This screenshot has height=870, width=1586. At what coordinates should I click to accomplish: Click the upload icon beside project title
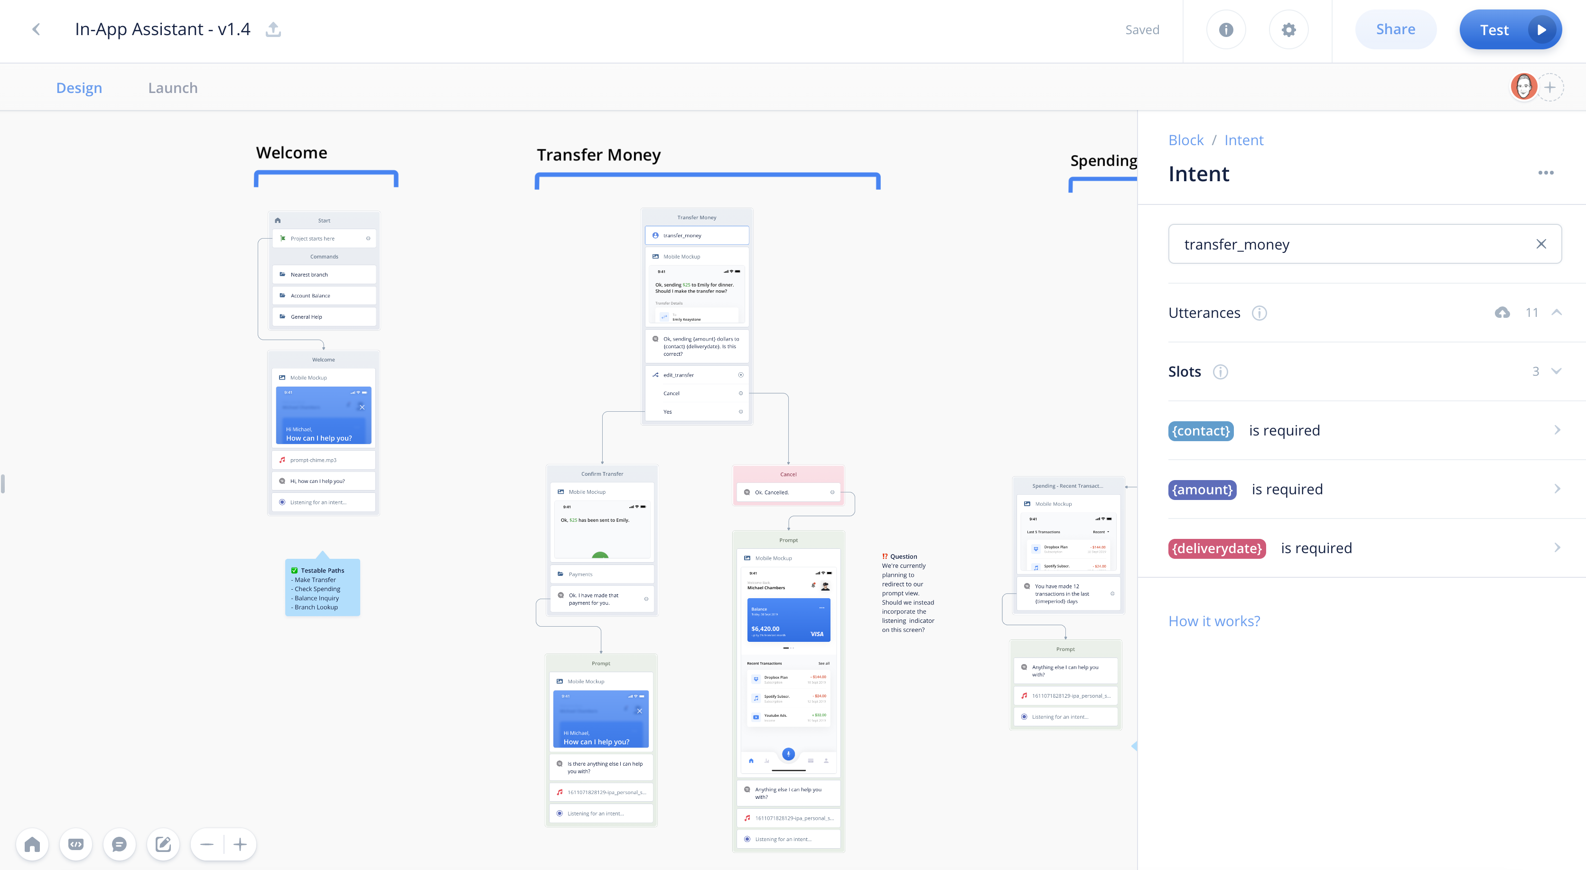273,29
